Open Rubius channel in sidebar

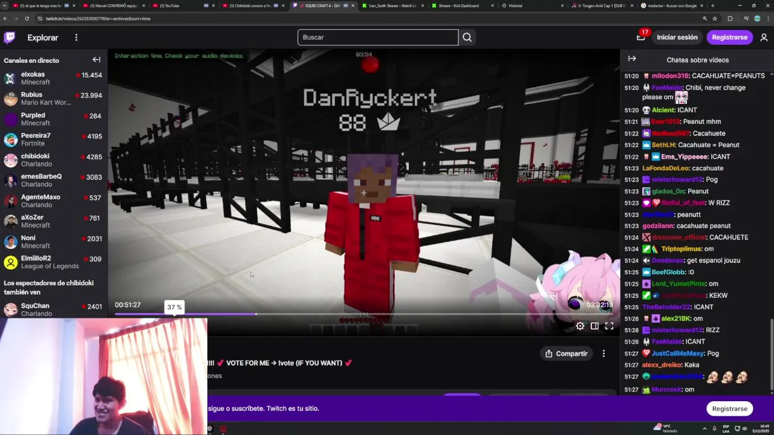[x=54, y=98]
